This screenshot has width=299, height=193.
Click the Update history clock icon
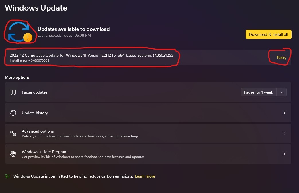[x=13, y=113]
